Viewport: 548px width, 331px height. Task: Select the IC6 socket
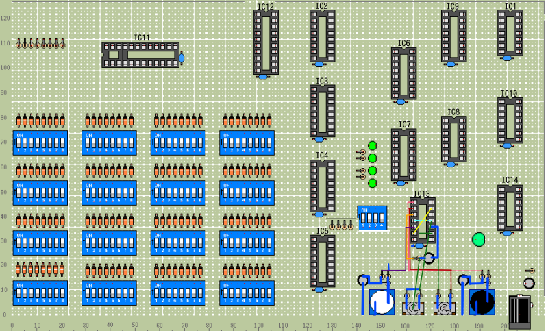click(403, 74)
